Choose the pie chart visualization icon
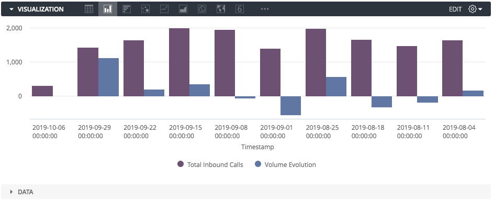494x200 pixels. [202, 9]
